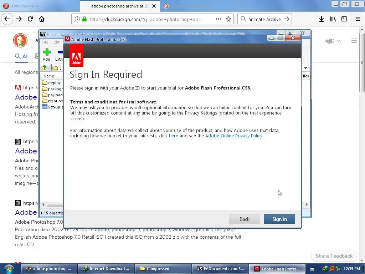Screen dimensions: 365x274
Task: Click the duckduckgo URL address field
Action: (146, 19)
